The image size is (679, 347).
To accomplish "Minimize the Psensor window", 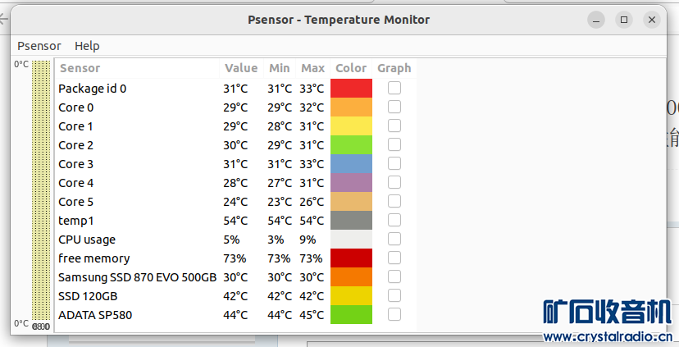I will pos(597,20).
